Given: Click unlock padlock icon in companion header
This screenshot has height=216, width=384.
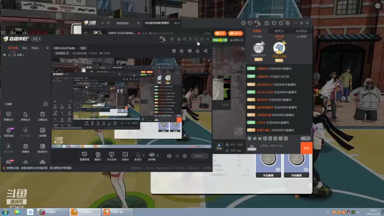Looking at the screenshot, I should [x=181, y=51].
